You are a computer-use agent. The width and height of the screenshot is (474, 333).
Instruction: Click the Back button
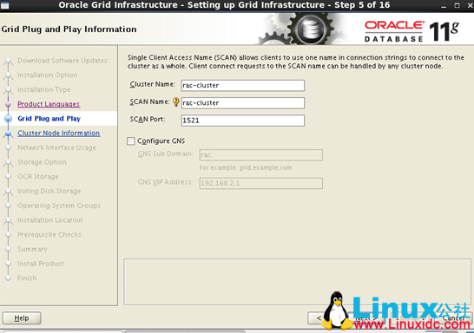pyautogui.click(x=318, y=318)
